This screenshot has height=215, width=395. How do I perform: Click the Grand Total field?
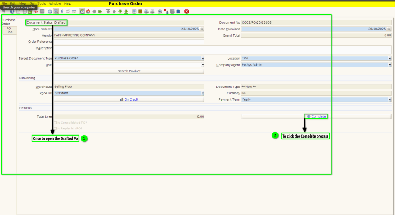tap(316, 35)
